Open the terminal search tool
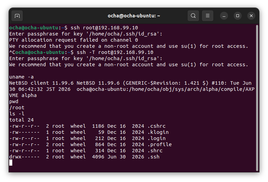268x182 pixels. click(193, 16)
